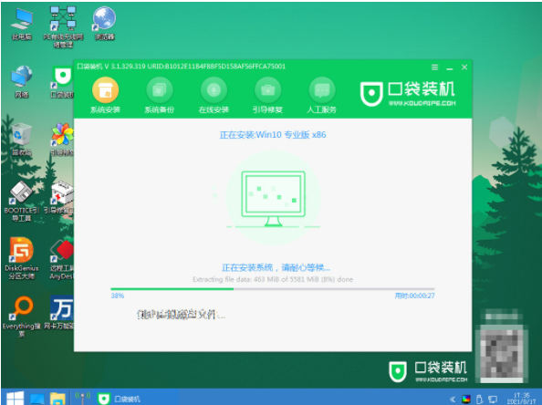542x405 pixels.
Task: Click the taskbar clock and date
Action: tap(521, 399)
